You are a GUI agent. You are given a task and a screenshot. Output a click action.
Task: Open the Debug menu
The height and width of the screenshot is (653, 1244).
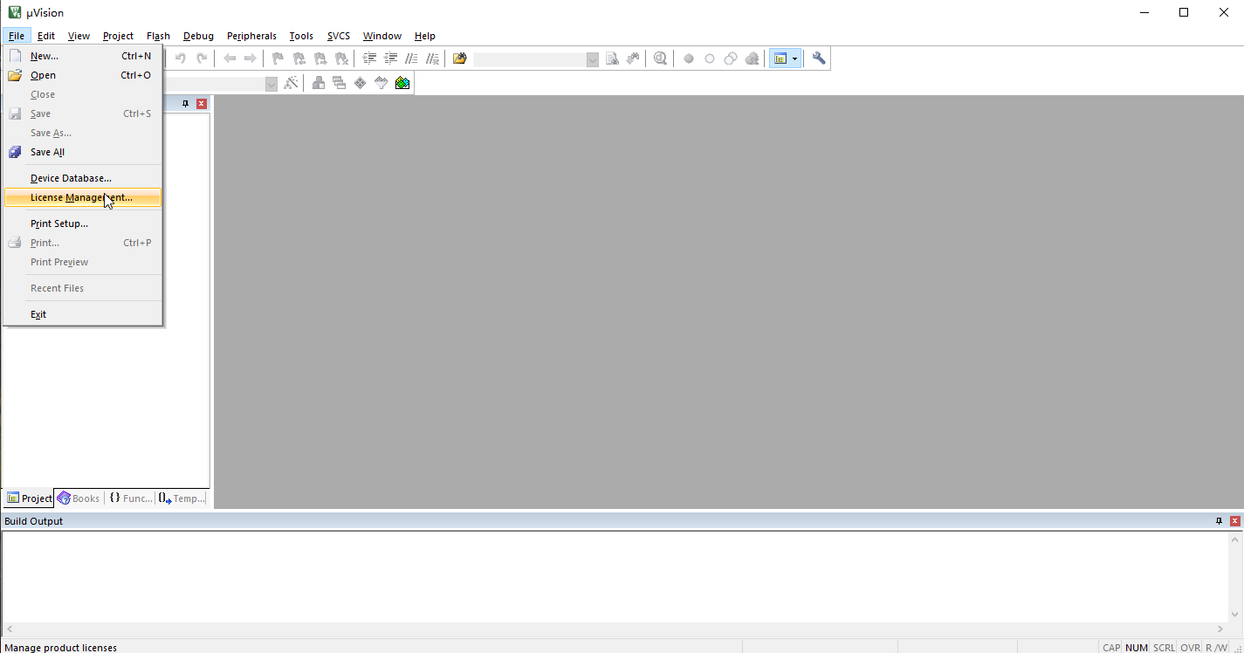pos(198,36)
